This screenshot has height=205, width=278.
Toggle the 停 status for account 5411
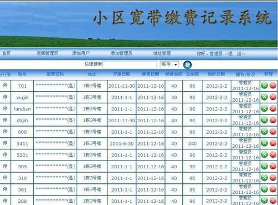point(5,143)
